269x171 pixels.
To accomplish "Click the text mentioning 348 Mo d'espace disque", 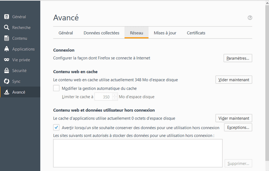I will pos(116,80).
